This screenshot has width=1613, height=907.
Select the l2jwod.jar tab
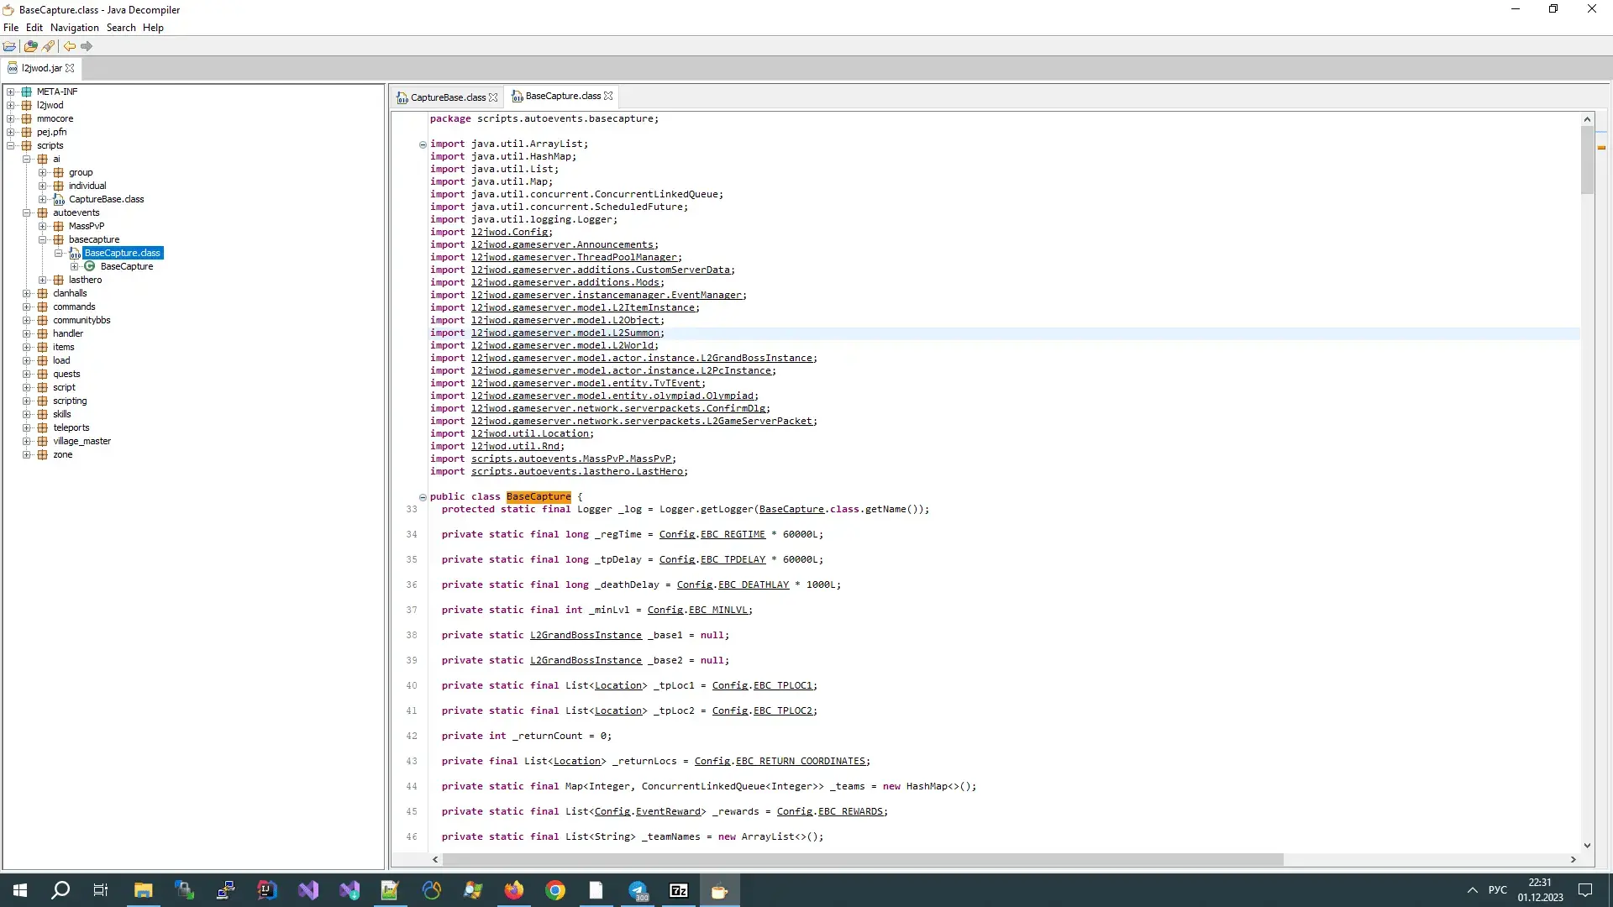click(42, 68)
